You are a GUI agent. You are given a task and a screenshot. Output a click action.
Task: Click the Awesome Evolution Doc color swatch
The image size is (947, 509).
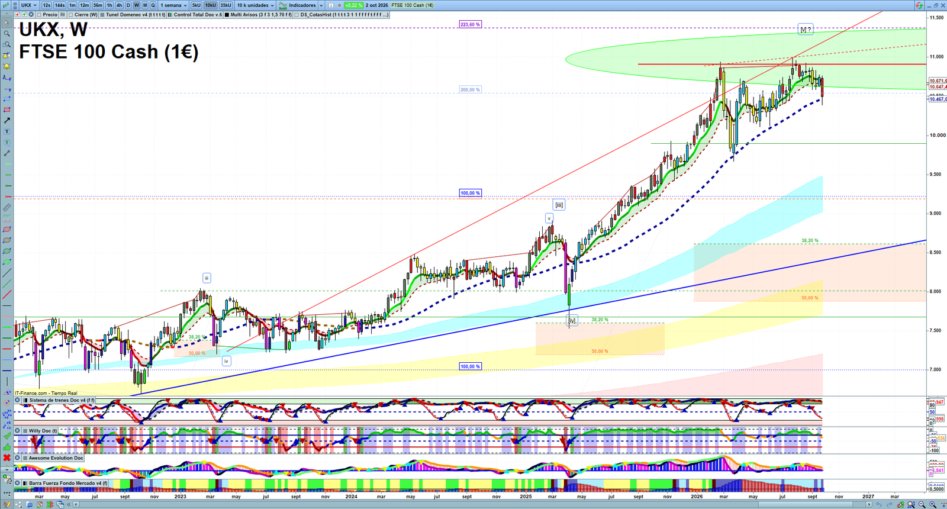coord(25,458)
